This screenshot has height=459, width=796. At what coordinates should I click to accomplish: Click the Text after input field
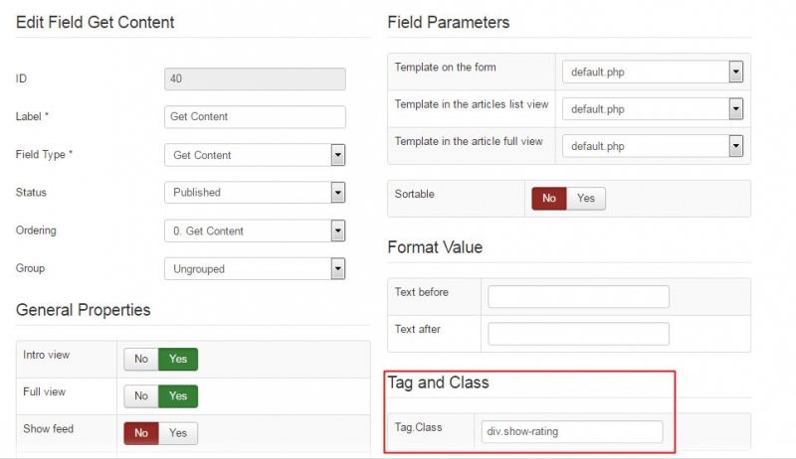coord(578,333)
